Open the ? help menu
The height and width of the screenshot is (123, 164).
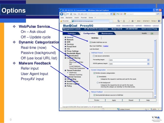click(x=95, y=17)
